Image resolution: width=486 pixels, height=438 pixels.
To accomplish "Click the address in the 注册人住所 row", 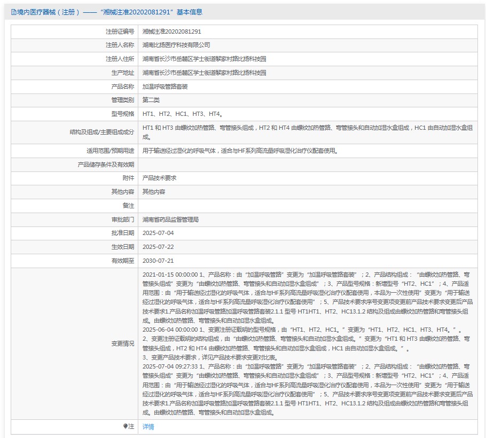I will coord(204,59).
